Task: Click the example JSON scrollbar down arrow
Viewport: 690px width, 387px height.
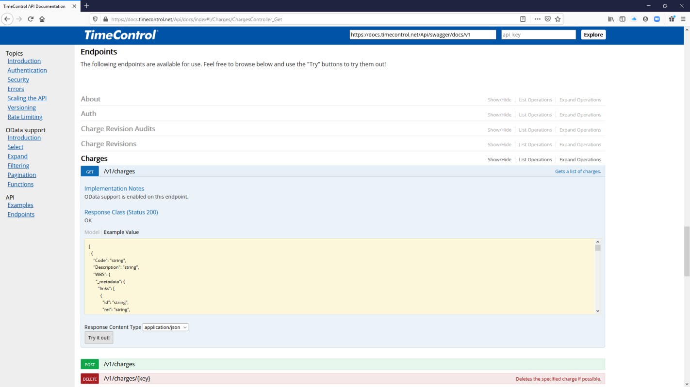Action: coord(598,311)
